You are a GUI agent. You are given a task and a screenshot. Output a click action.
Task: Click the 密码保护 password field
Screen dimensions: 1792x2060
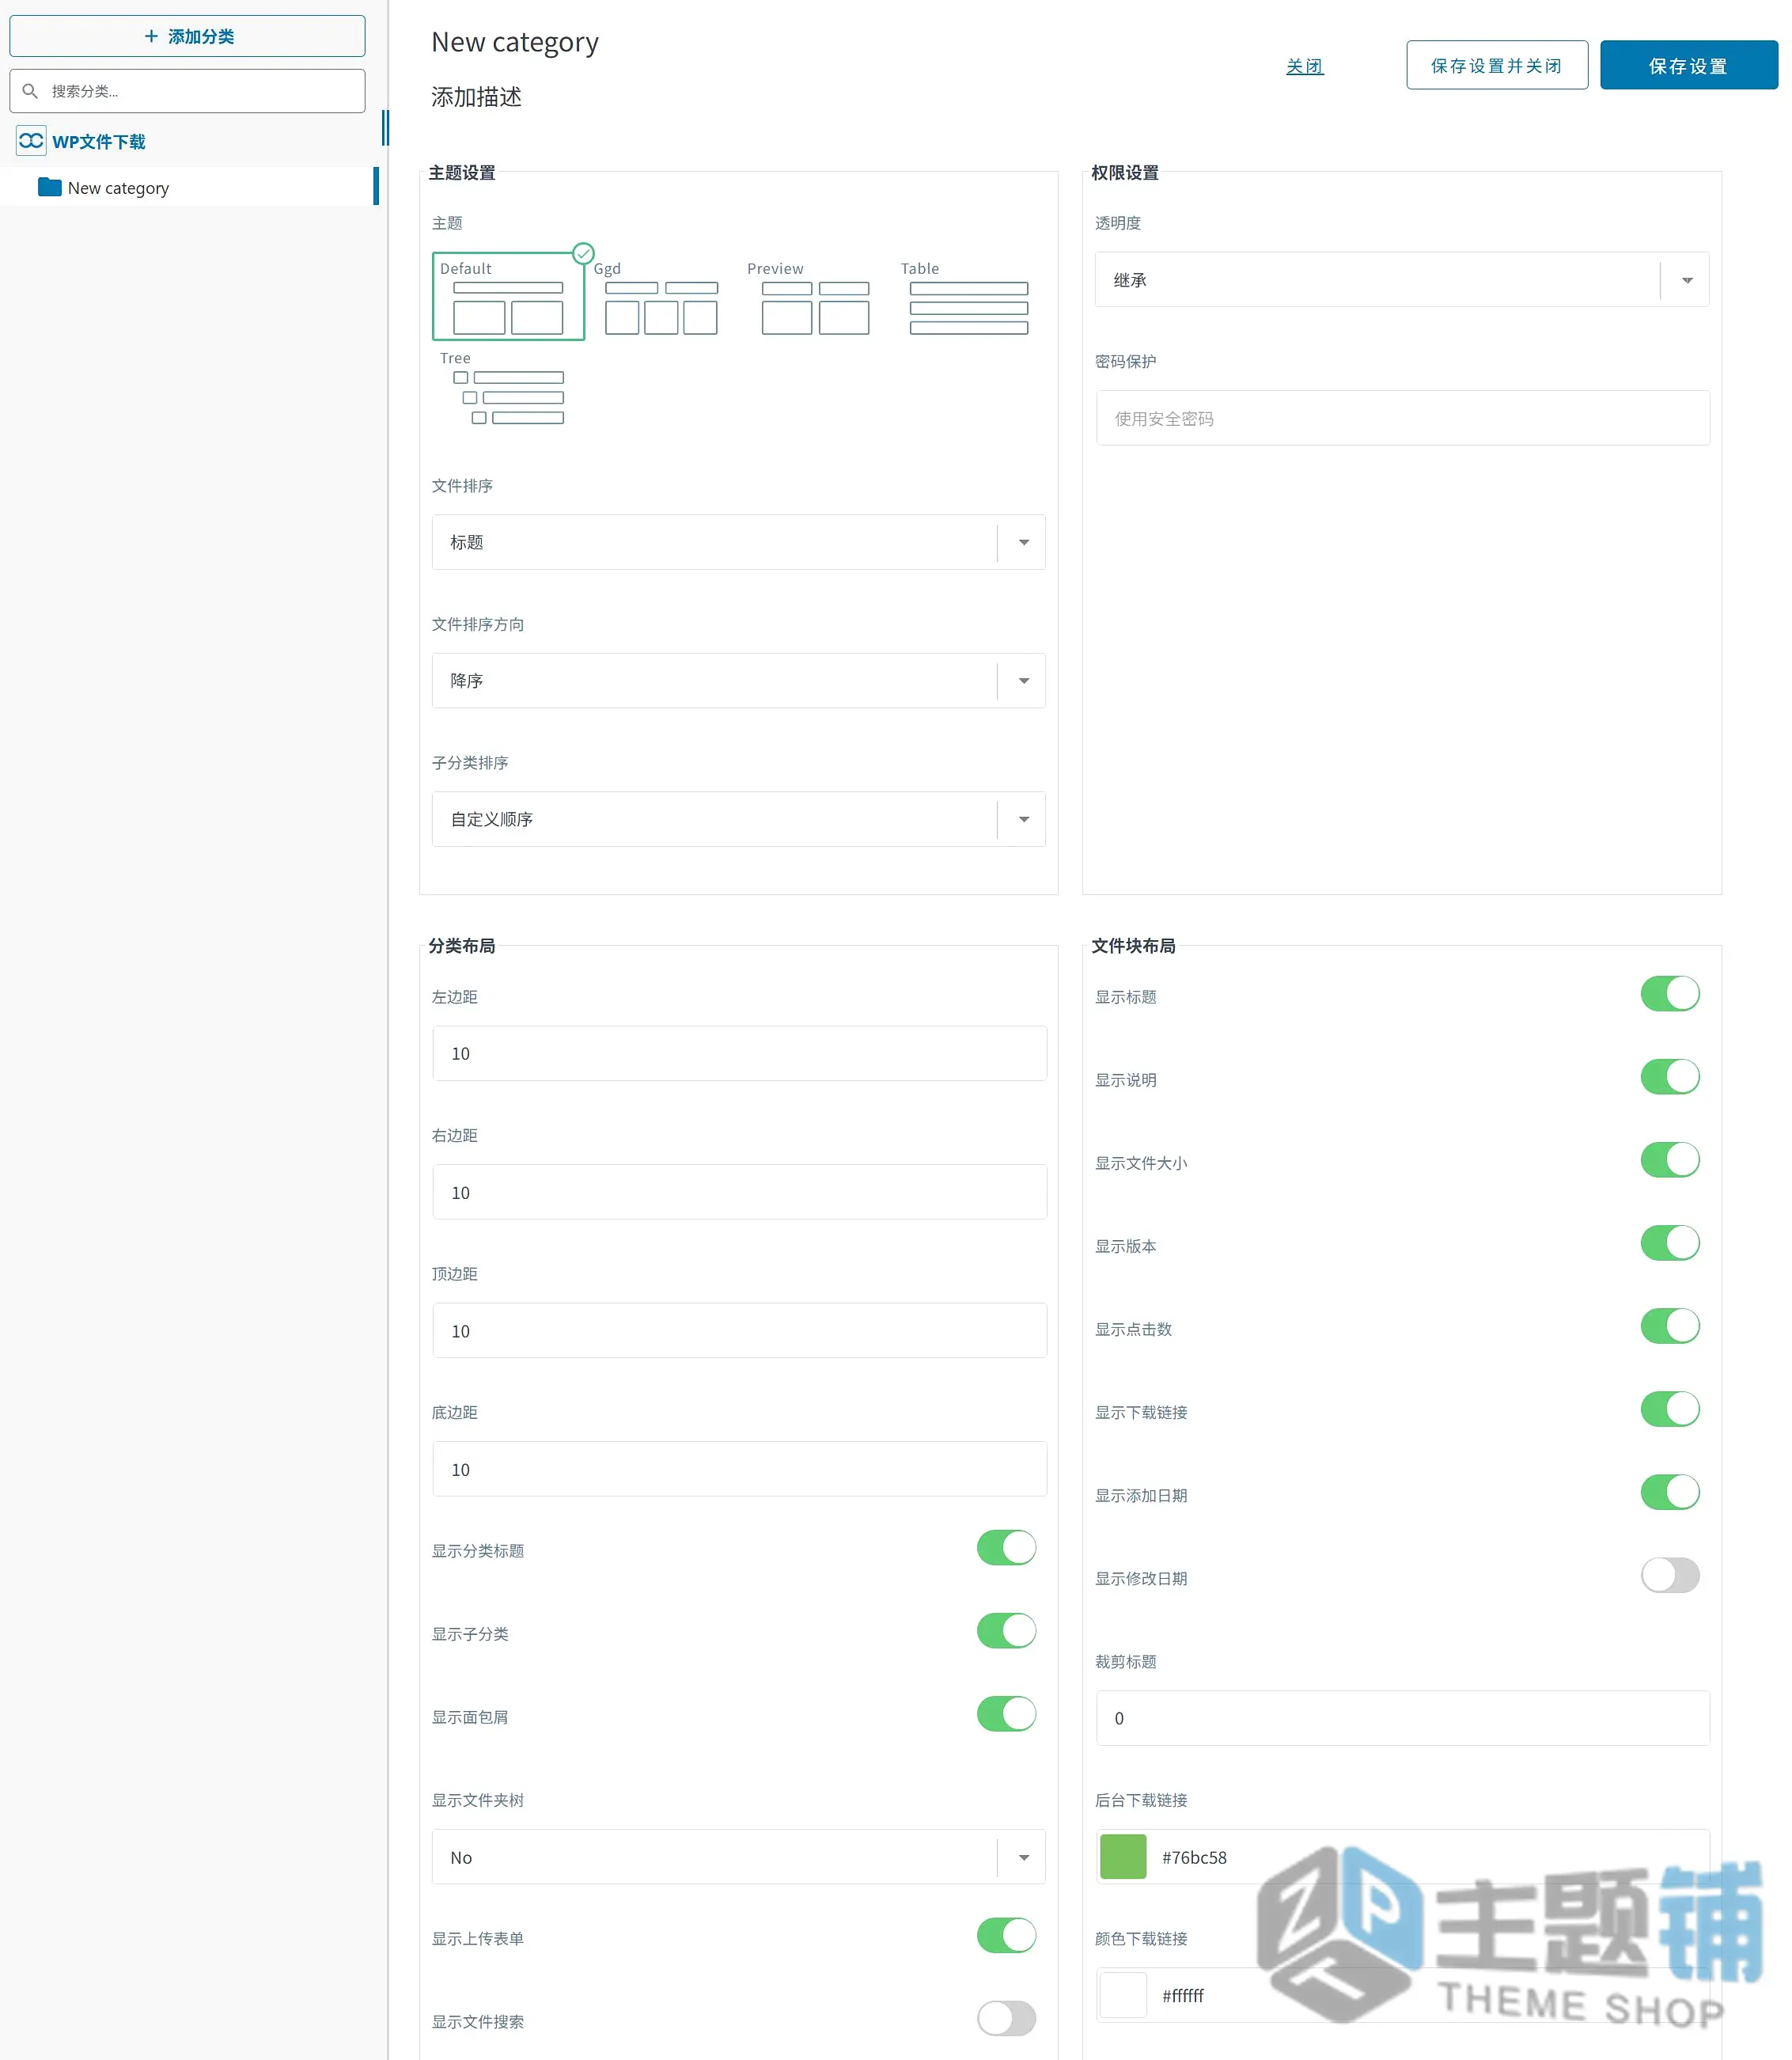coord(1402,418)
